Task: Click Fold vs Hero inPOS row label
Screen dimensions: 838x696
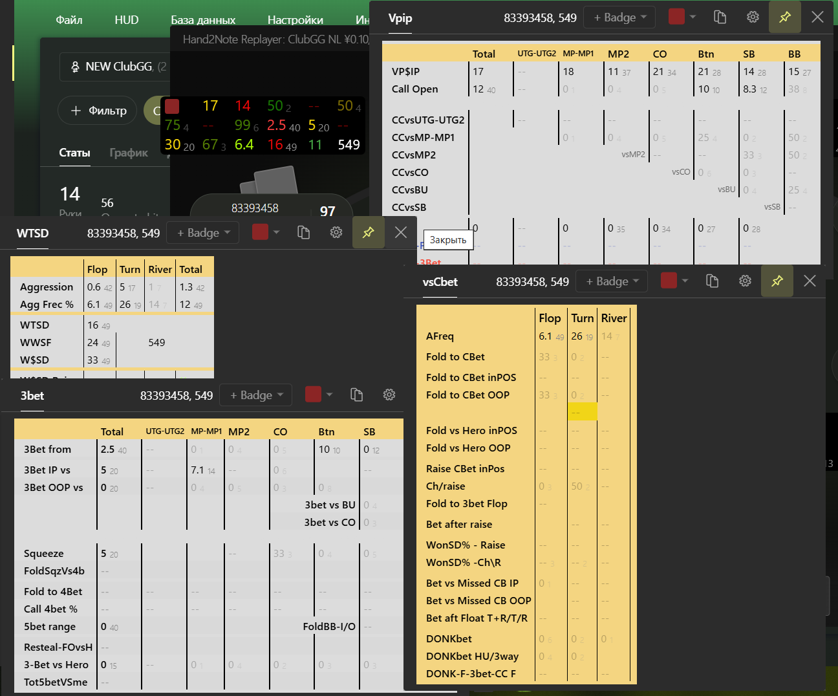Action: (x=471, y=431)
